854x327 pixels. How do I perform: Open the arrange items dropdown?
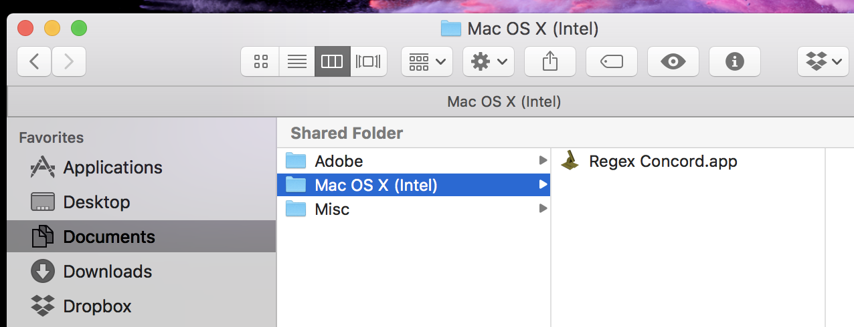point(426,62)
